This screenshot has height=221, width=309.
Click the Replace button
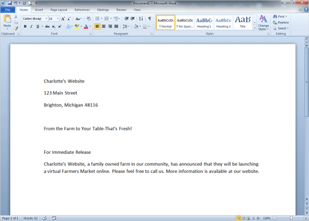click(x=281, y=23)
